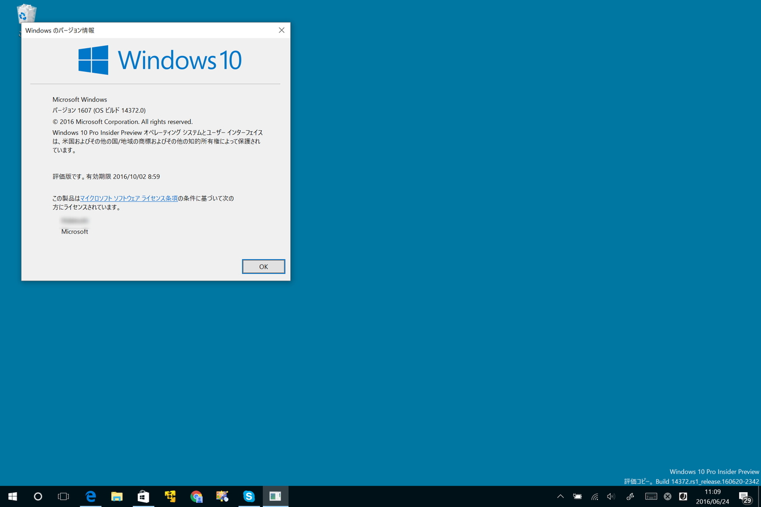Open the picture app icon left of Skype
The width and height of the screenshot is (761, 507).
(222, 496)
